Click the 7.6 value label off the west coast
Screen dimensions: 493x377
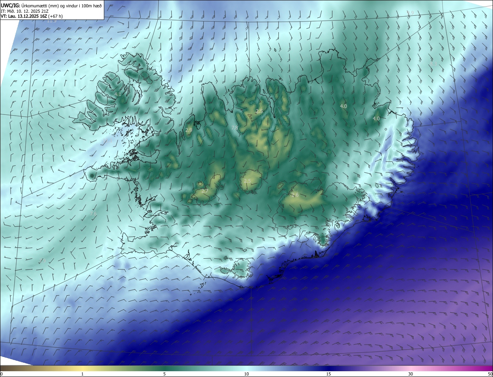(x=93, y=214)
